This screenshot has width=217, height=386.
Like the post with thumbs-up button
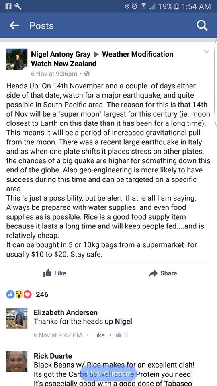tap(55, 273)
